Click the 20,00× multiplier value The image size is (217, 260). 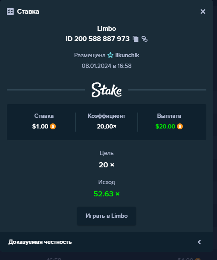pos(107,126)
